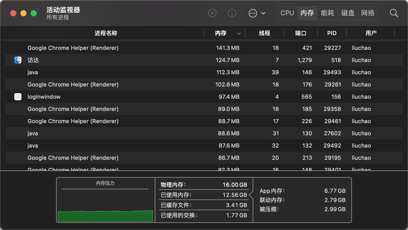The height and width of the screenshot is (230, 408).
Task: Click the 1,279 ports cell
Action: tap(305, 60)
